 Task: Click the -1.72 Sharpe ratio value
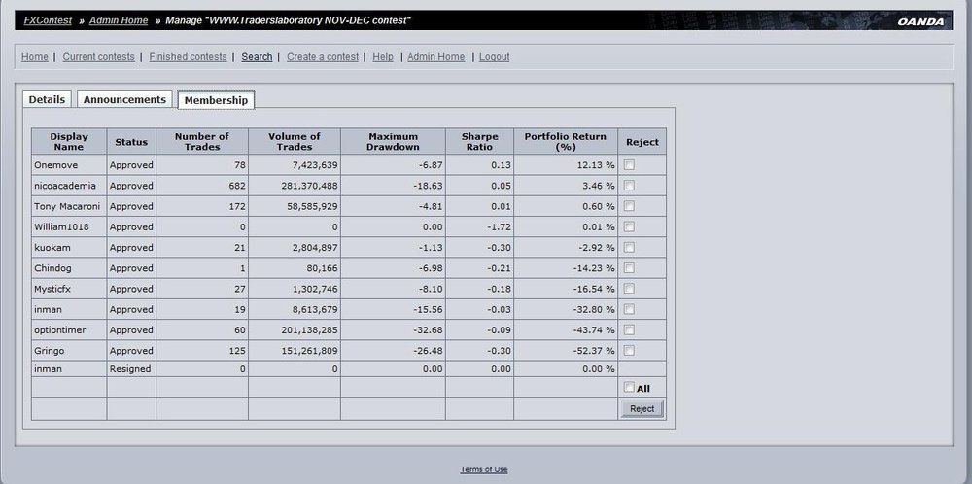[x=499, y=226]
